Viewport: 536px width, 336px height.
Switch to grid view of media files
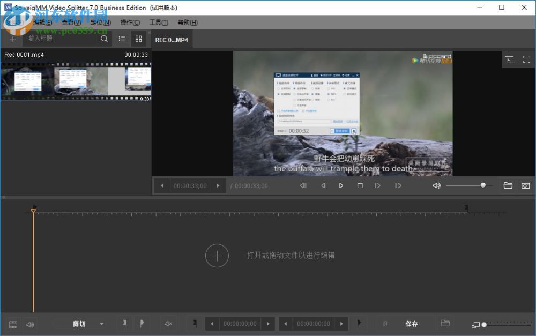tap(138, 39)
